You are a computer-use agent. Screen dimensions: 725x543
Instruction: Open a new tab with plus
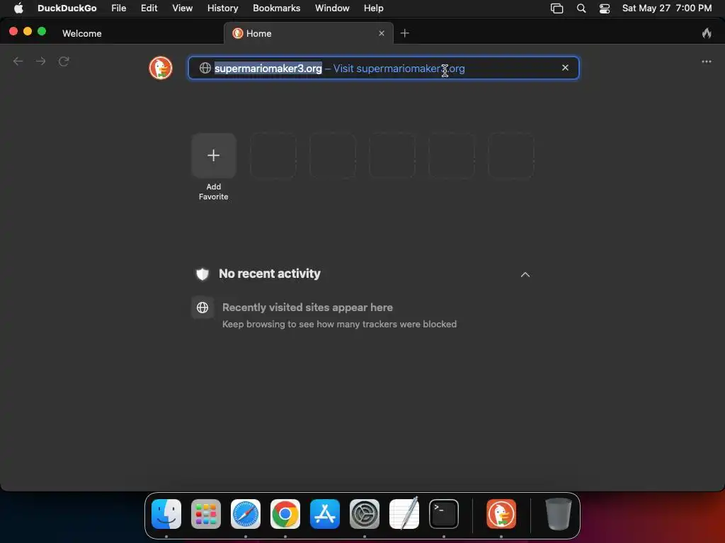tap(404, 33)
